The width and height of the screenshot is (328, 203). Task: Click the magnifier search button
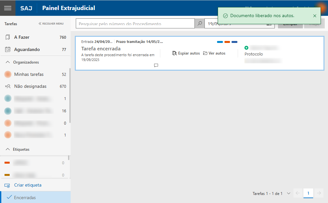pos(200,24)
